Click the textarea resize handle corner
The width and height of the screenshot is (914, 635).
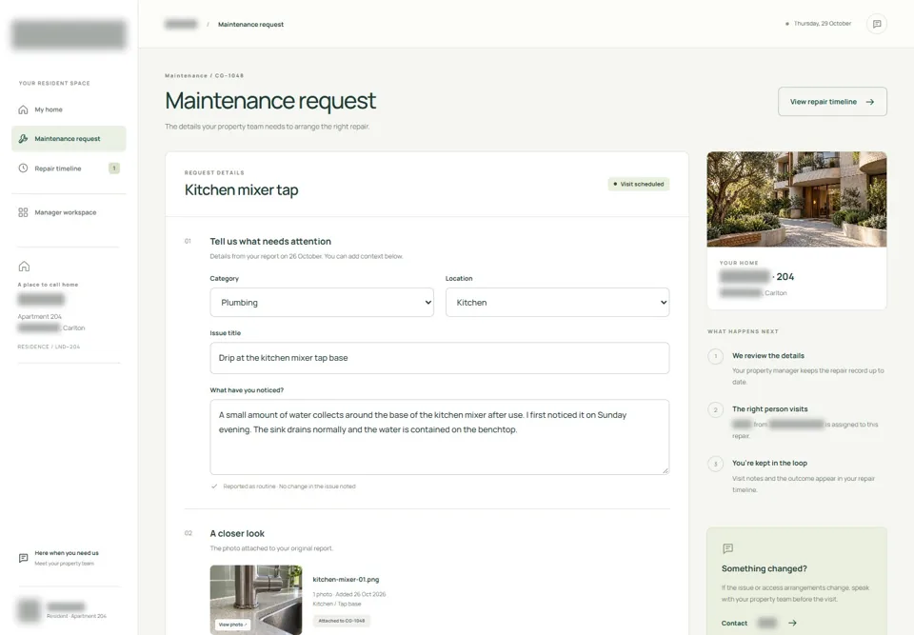(x=666, y=470)
